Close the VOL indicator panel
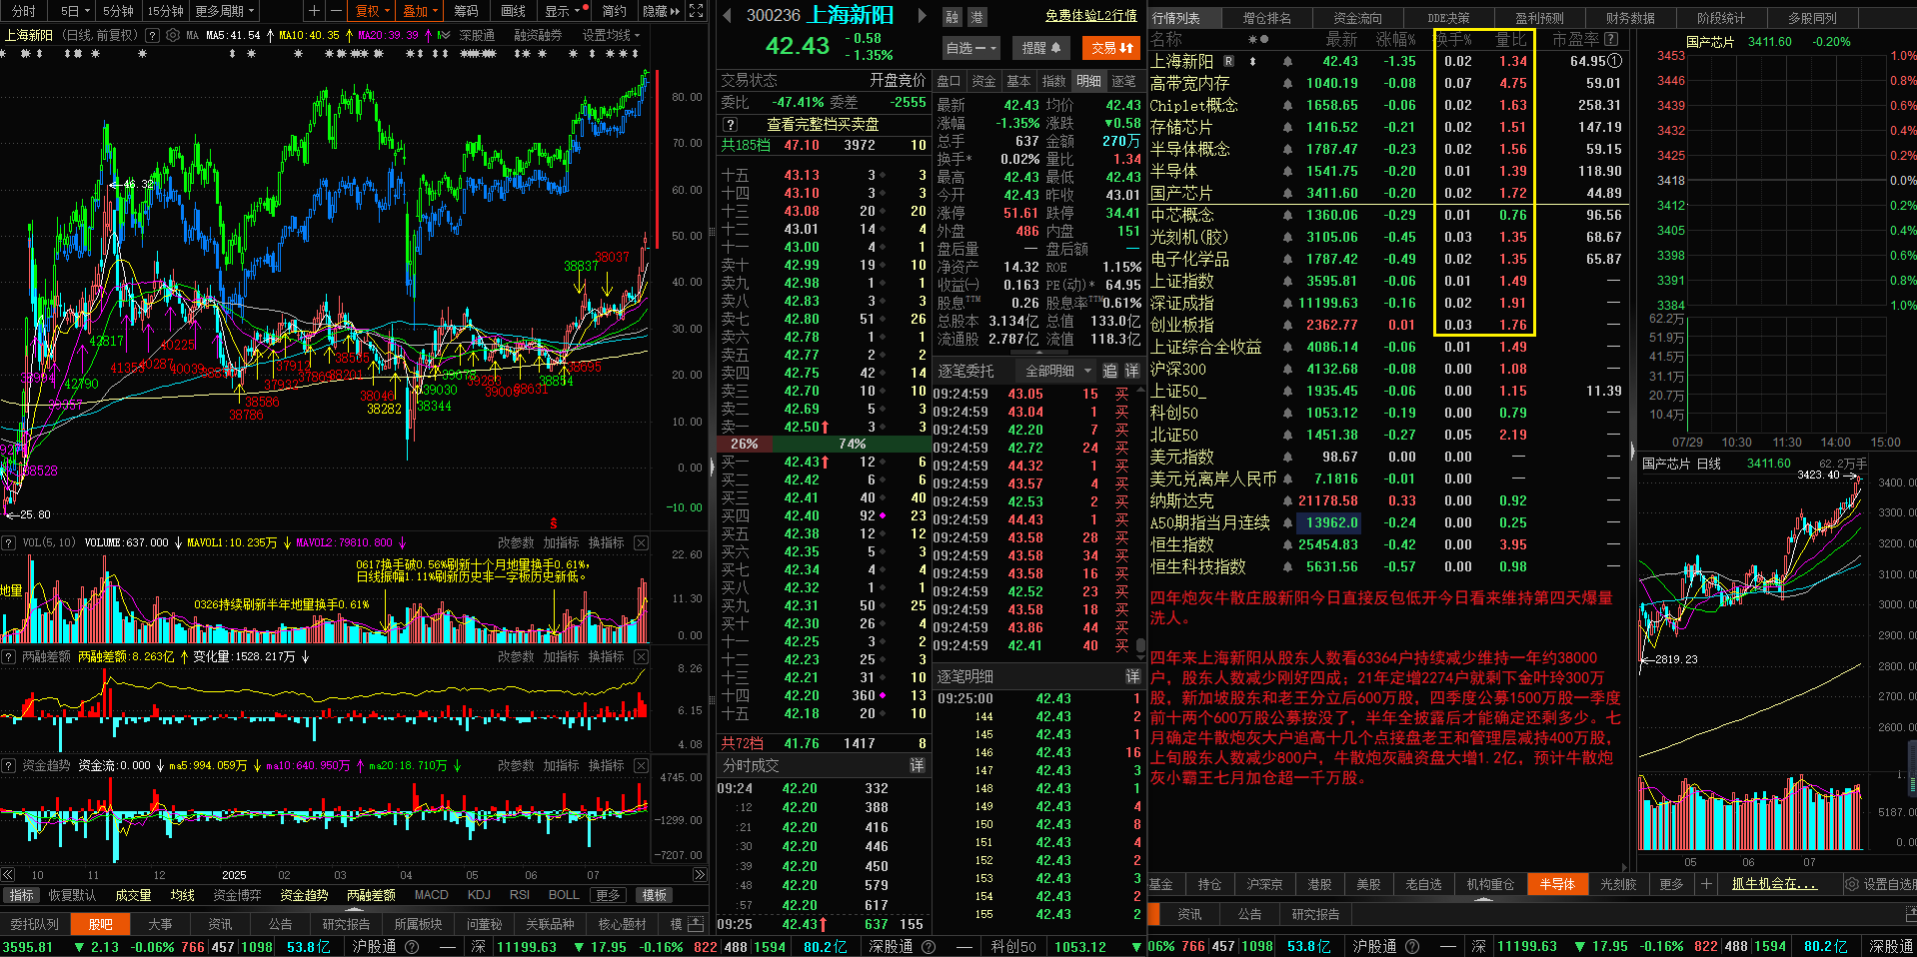 [x=641, y=542]
